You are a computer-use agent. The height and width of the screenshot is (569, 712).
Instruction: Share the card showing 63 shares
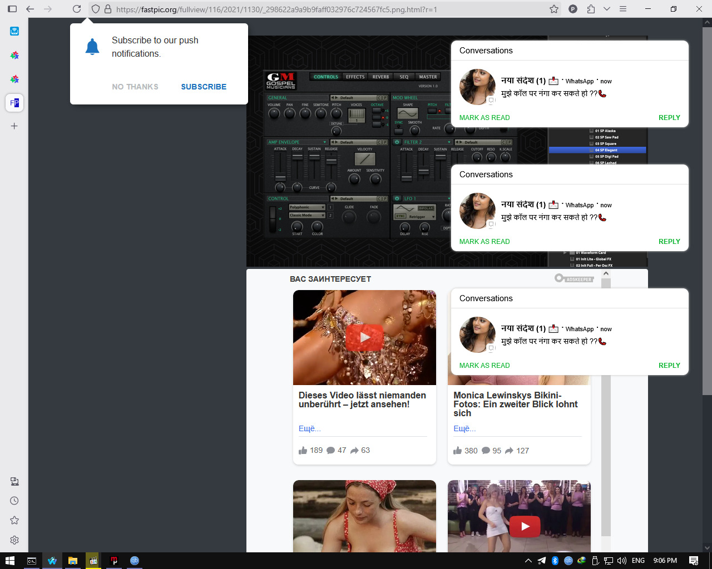coord(354,451)
